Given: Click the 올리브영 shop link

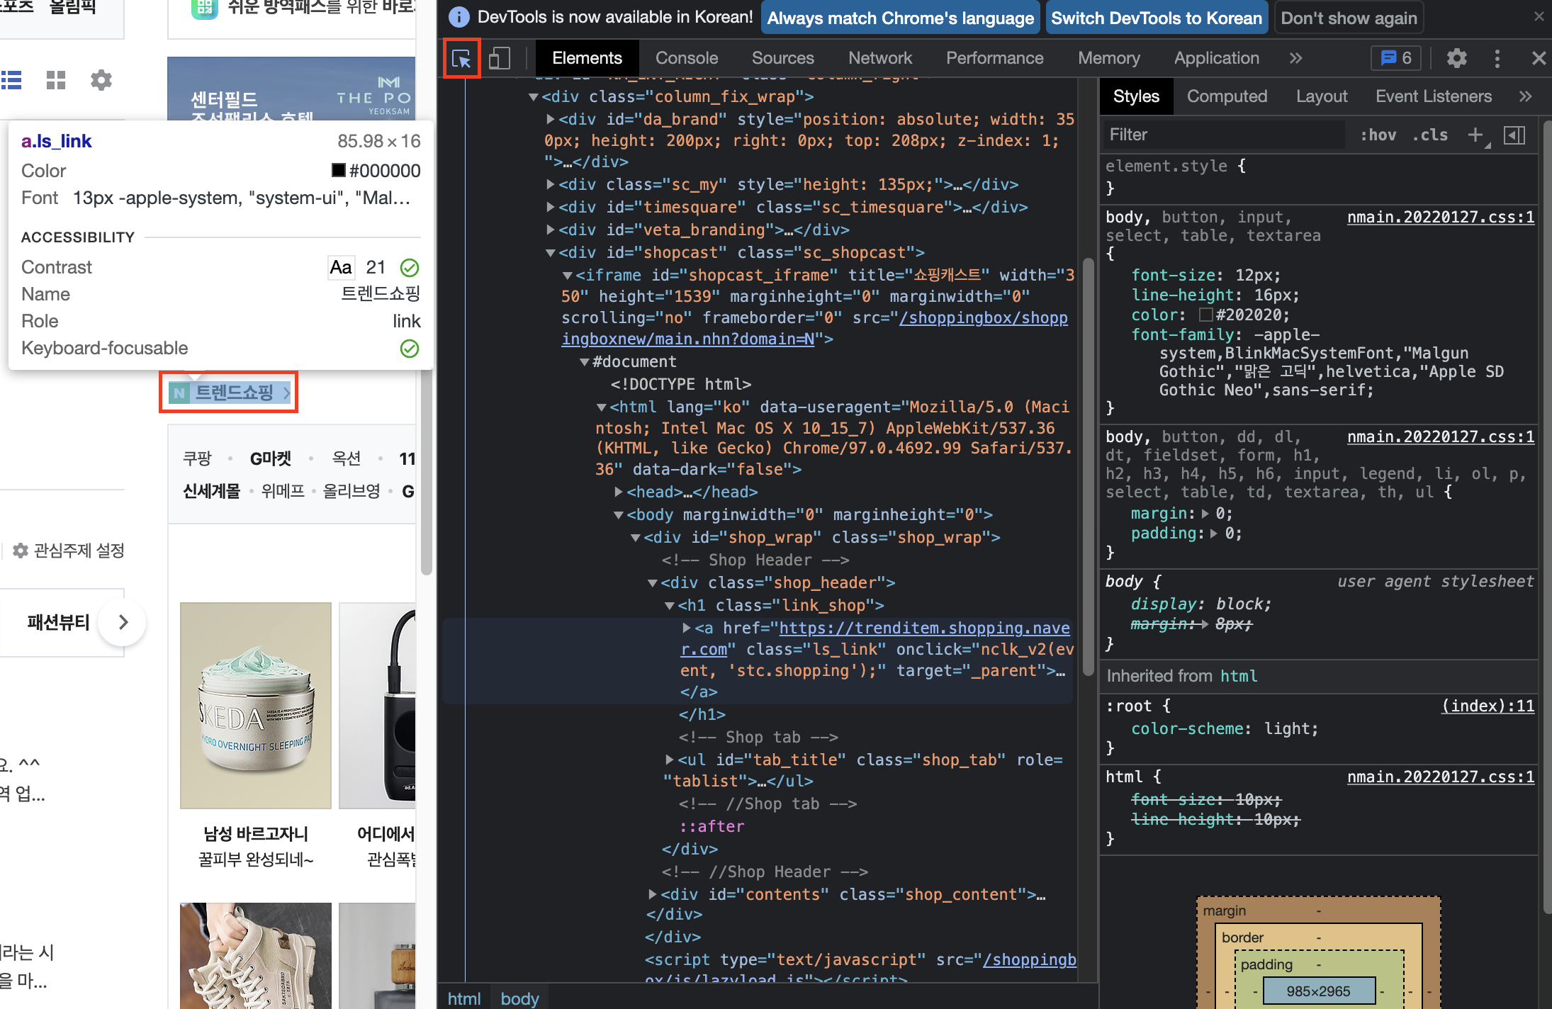Looking at the screenshot, I should tap(352, 491).
